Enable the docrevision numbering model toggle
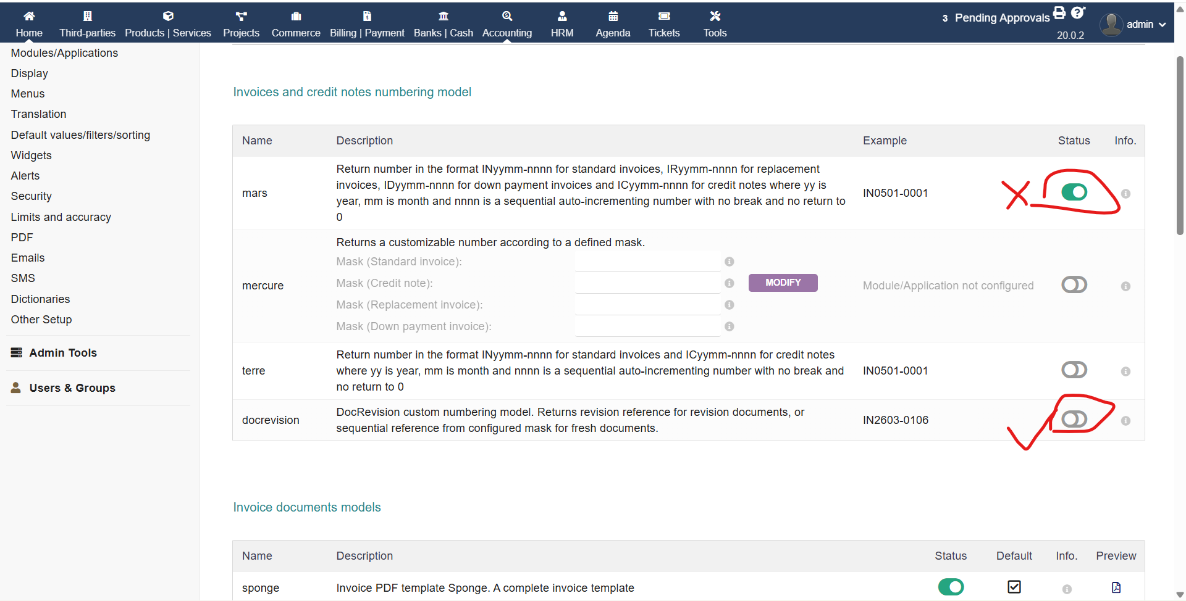Screen dimensions: 1186x601 pyautogui.click(x=1074, y=420)
